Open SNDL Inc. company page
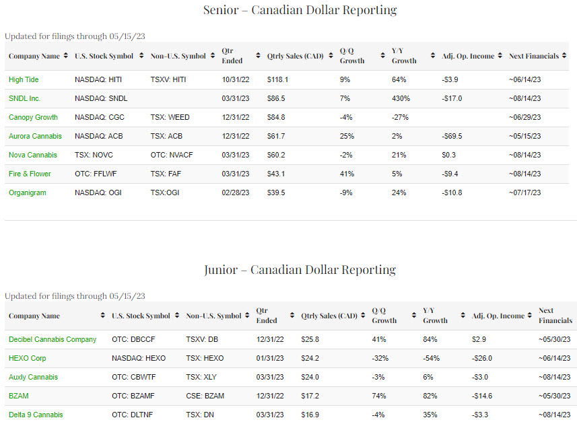 click(24, 98)
